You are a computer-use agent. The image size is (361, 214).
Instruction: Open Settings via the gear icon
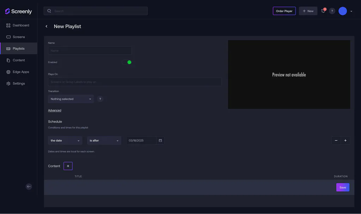click(x=8, y=83)
